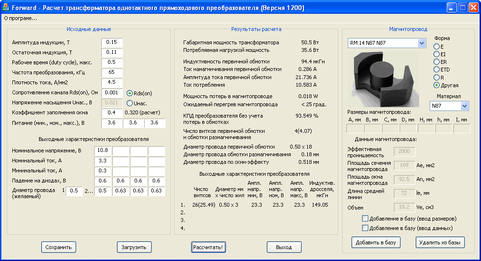Click minimum supply voltage field
The width and height of the screenshot is (481, 261).
[x=112, y=123]
